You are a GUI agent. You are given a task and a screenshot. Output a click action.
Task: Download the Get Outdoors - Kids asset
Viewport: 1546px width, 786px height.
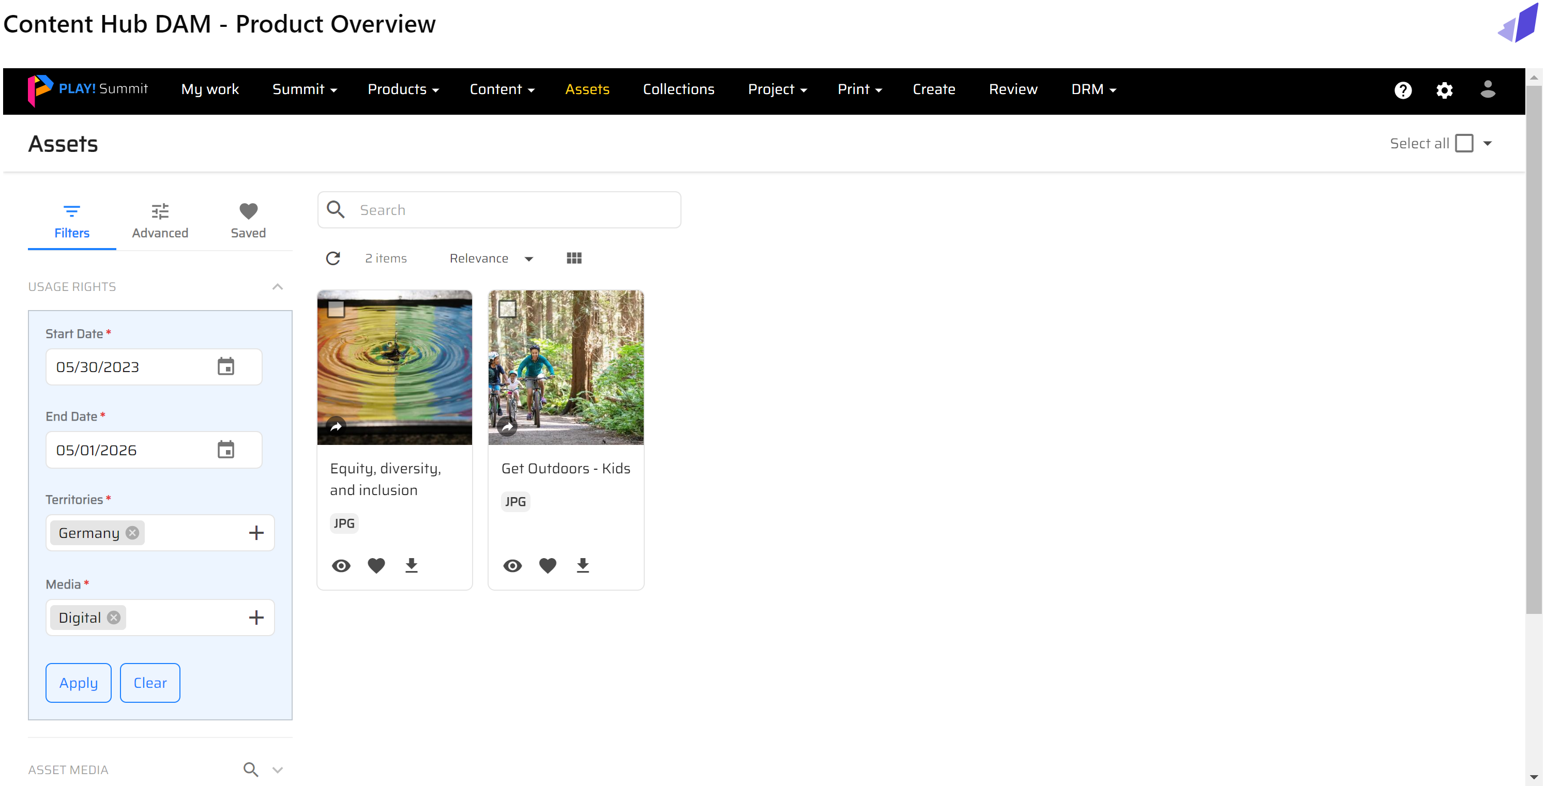point(582,565)
